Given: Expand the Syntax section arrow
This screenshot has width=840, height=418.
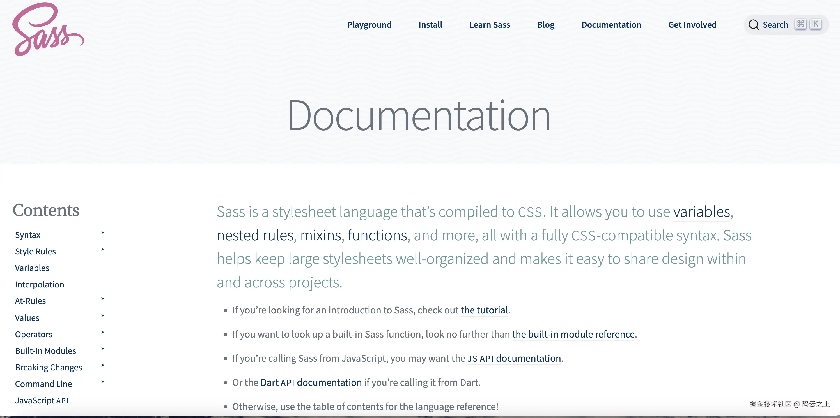Looking at the screenshot, I should tap(102, 233).
